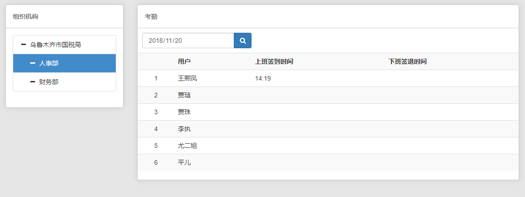
Task: Select user 平儿 in row 6
Action: pos(184,162)
